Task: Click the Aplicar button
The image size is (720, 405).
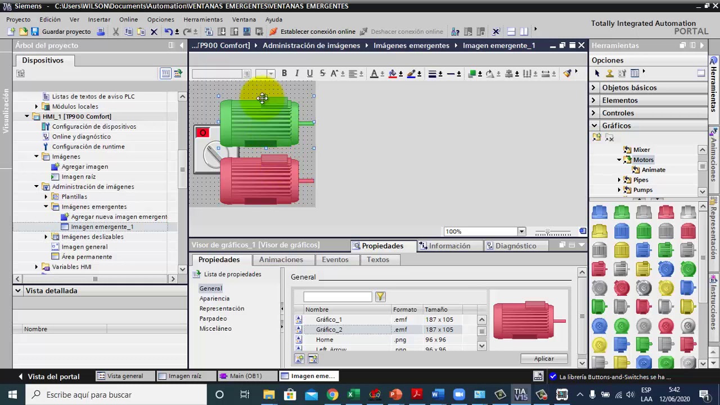Action: (543, 359)
